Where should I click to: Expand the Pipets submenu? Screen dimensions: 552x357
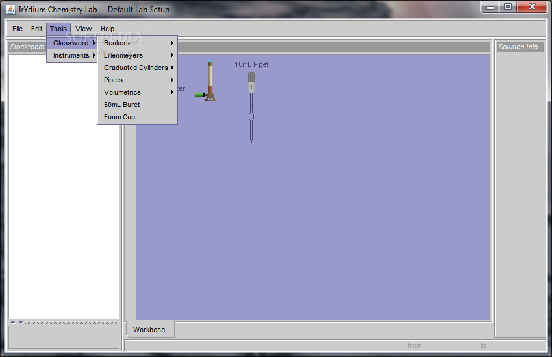click(x=137, y=80)
